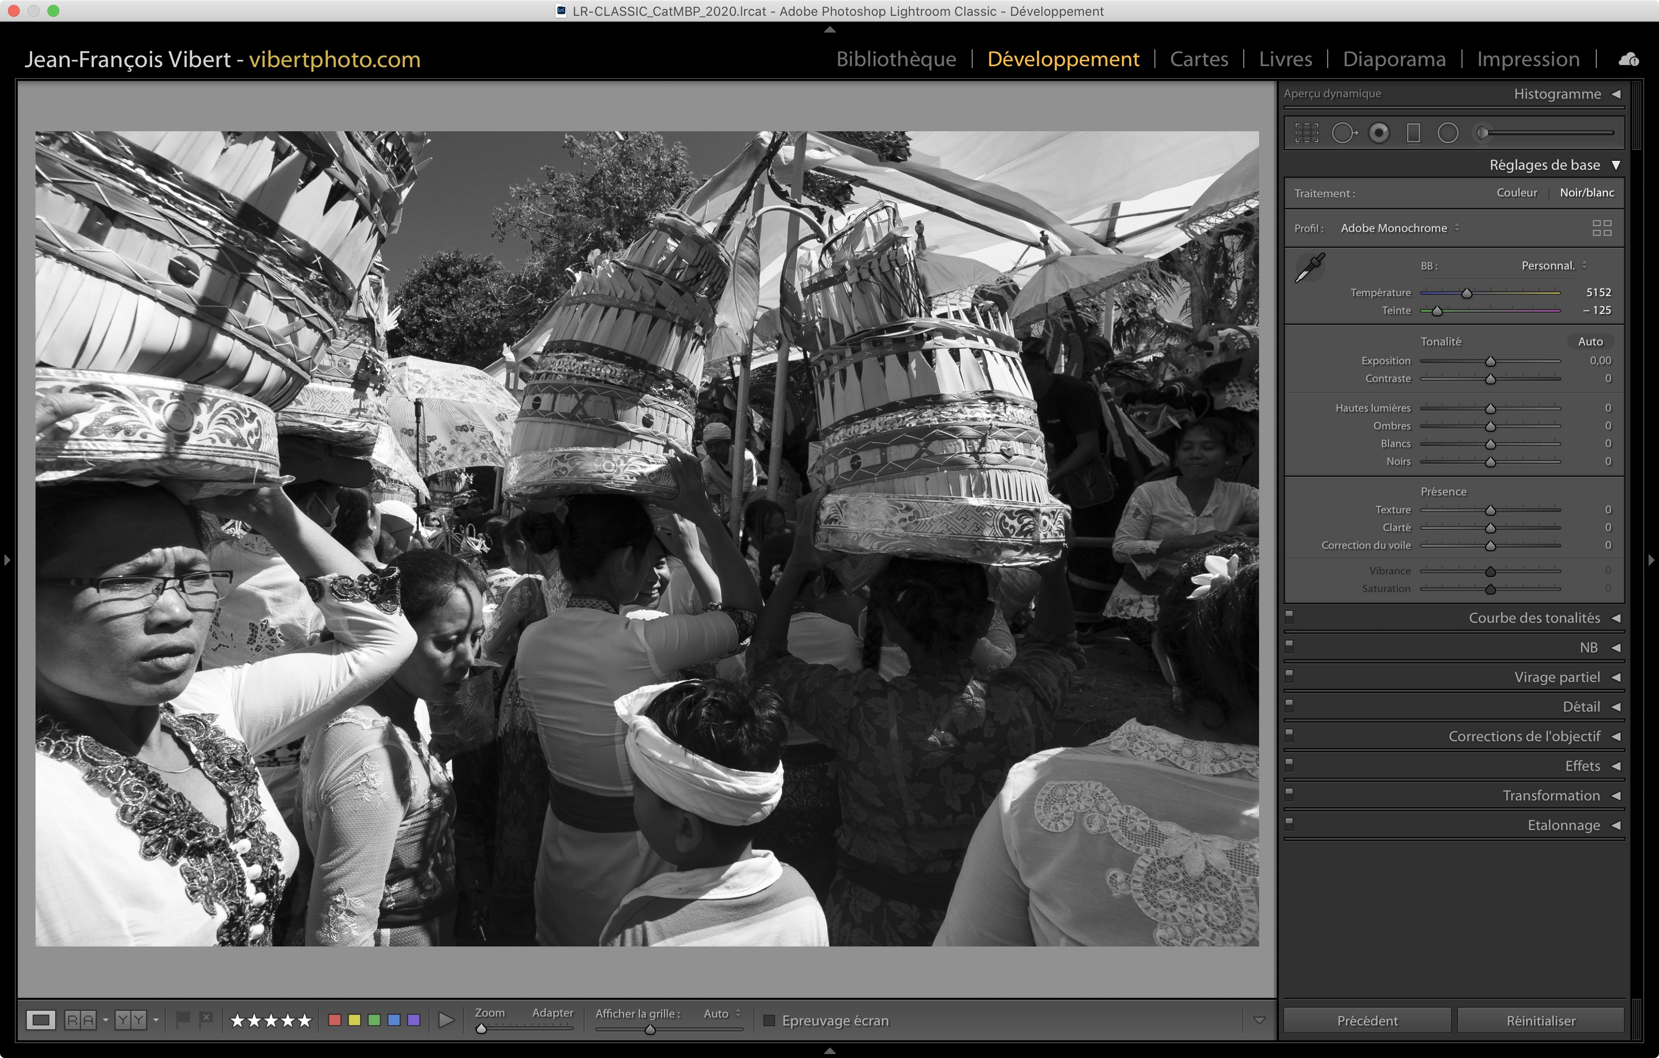Pick the white balance eyedropper
This screenshot has height=1058, width=1659.
tap(1310, 268)
